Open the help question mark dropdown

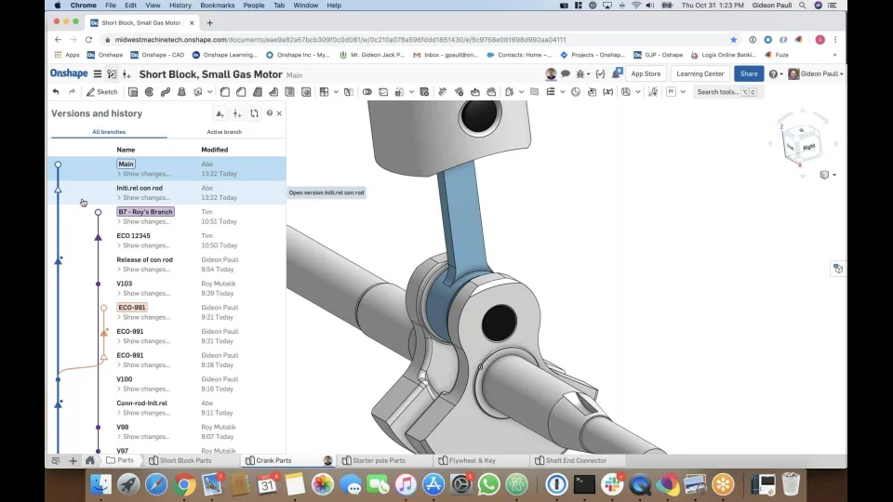(x=776, y=74)
